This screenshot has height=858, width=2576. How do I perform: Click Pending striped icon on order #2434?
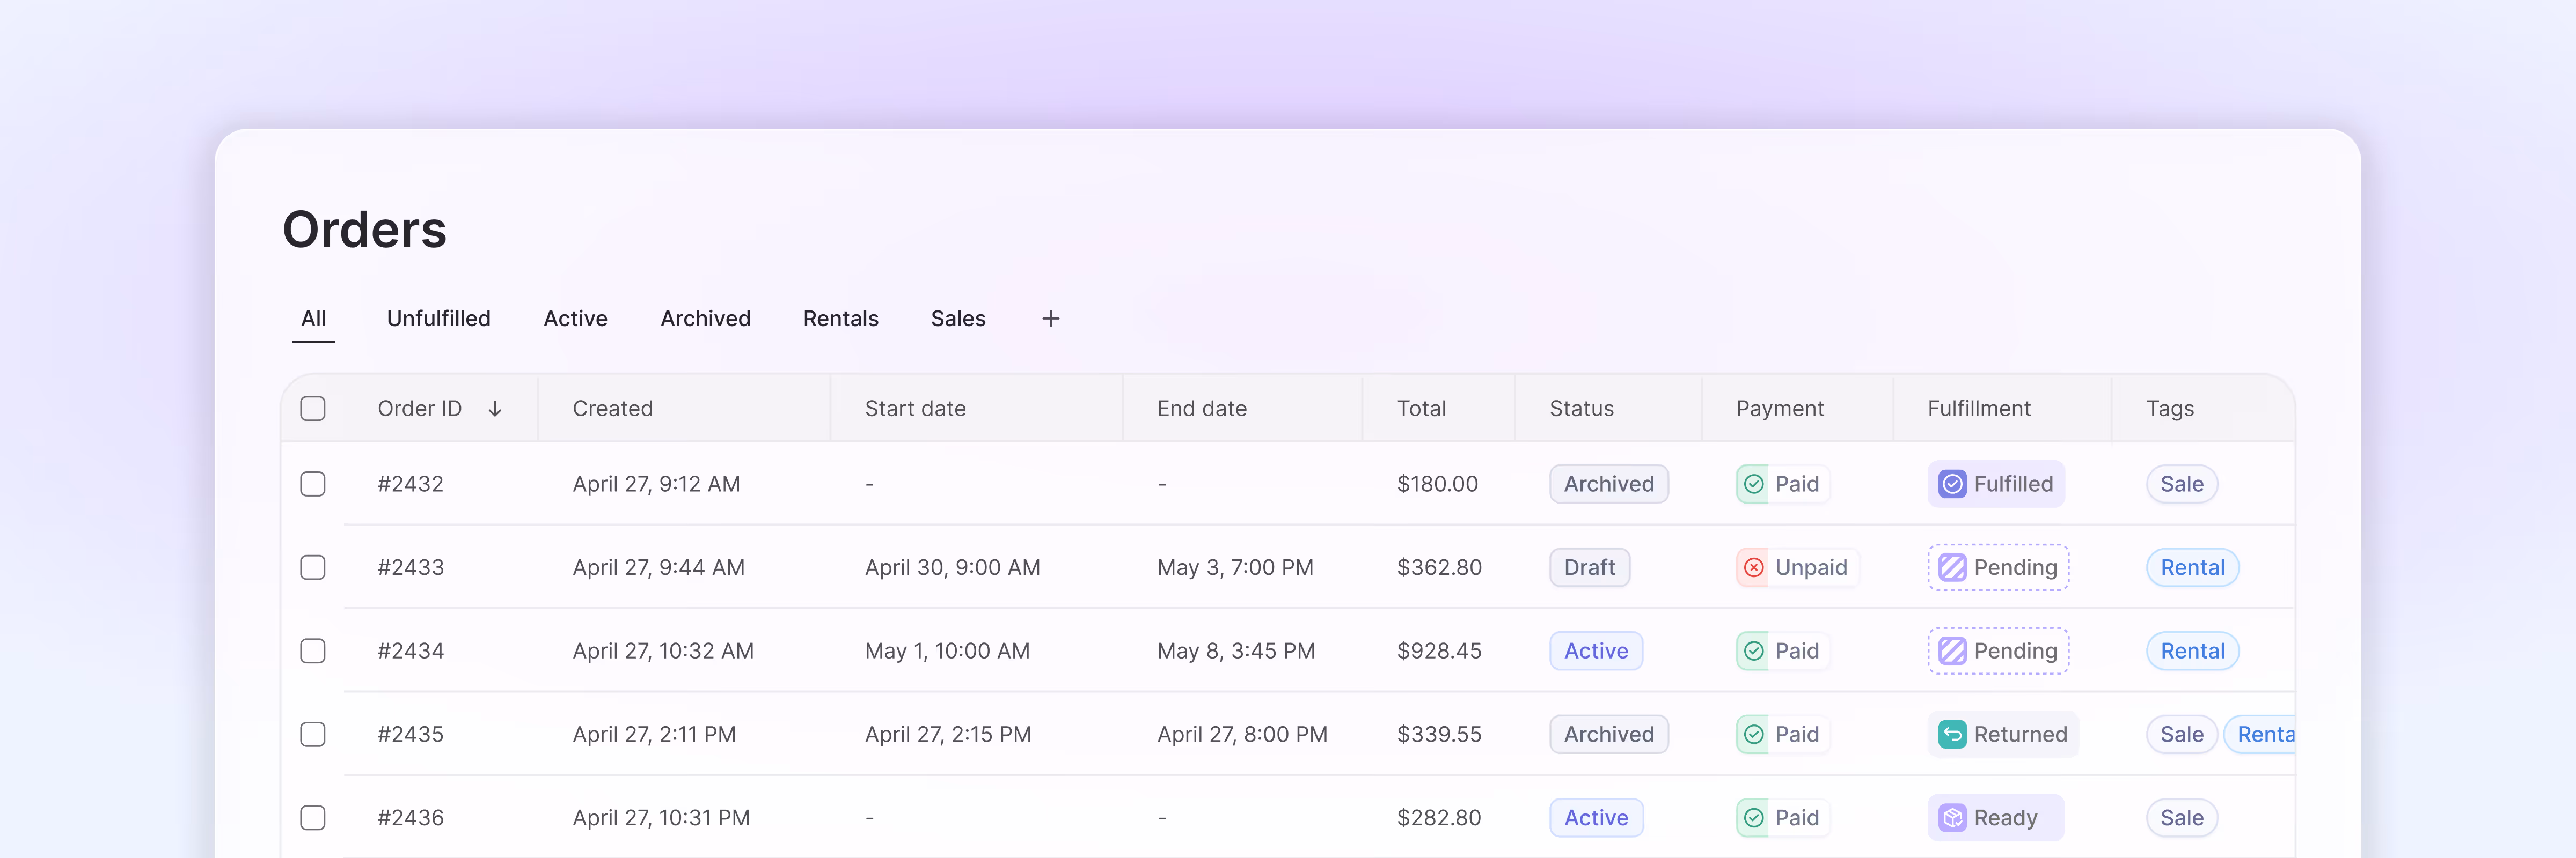pyautogui.click(x=1951, y=651)
